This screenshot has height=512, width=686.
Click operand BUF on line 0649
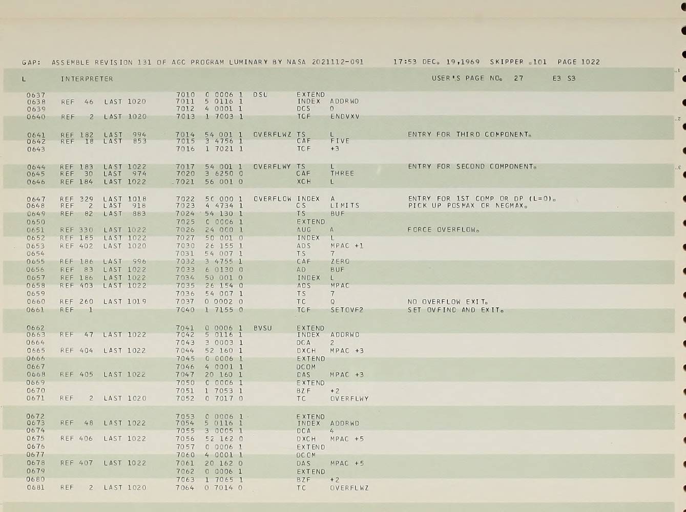tap(338, 214)
